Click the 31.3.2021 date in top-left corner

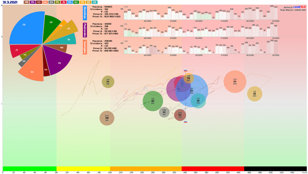pyautogui.click(x=10, y=2)
